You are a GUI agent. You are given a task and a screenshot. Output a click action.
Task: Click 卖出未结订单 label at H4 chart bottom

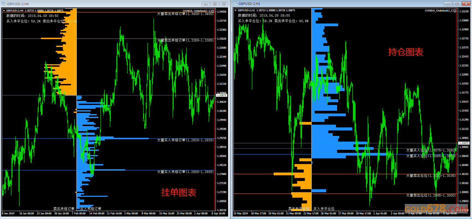point(64,209)
